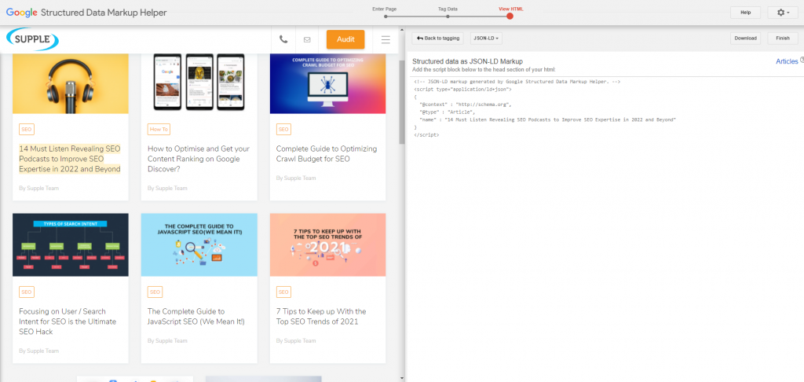Click SEO tag on JavaScript SEO article
804x382 pixels.
[155, 292]
